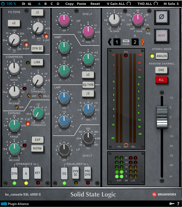Click the LF frequency Hz black knob

(88, 137)
